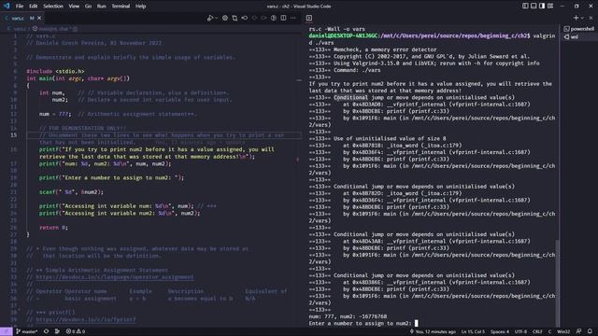Click the VS Code logo icon
This screenshot has height=336, width=598.
click(x=7, y=7)
